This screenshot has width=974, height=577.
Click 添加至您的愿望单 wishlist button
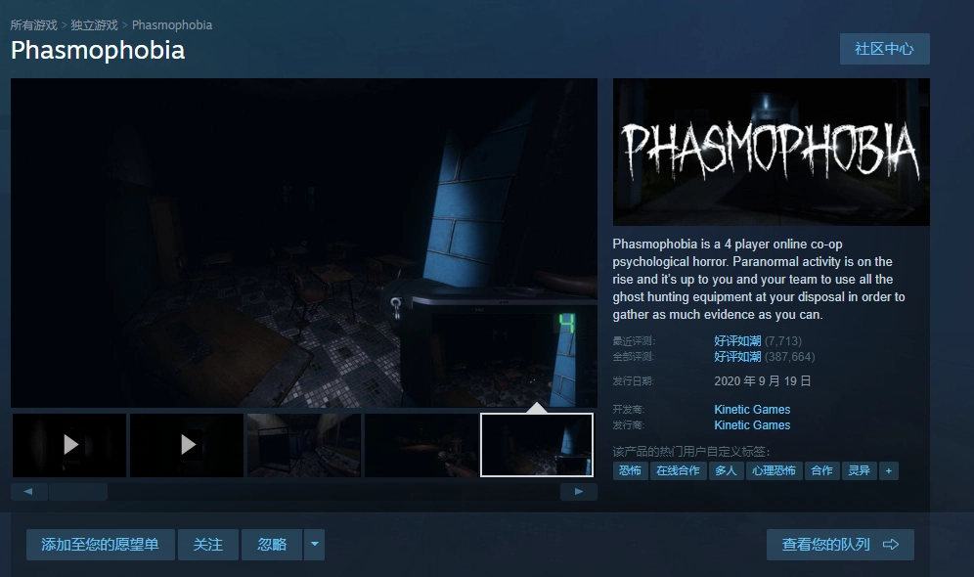[x=100, y=545]
